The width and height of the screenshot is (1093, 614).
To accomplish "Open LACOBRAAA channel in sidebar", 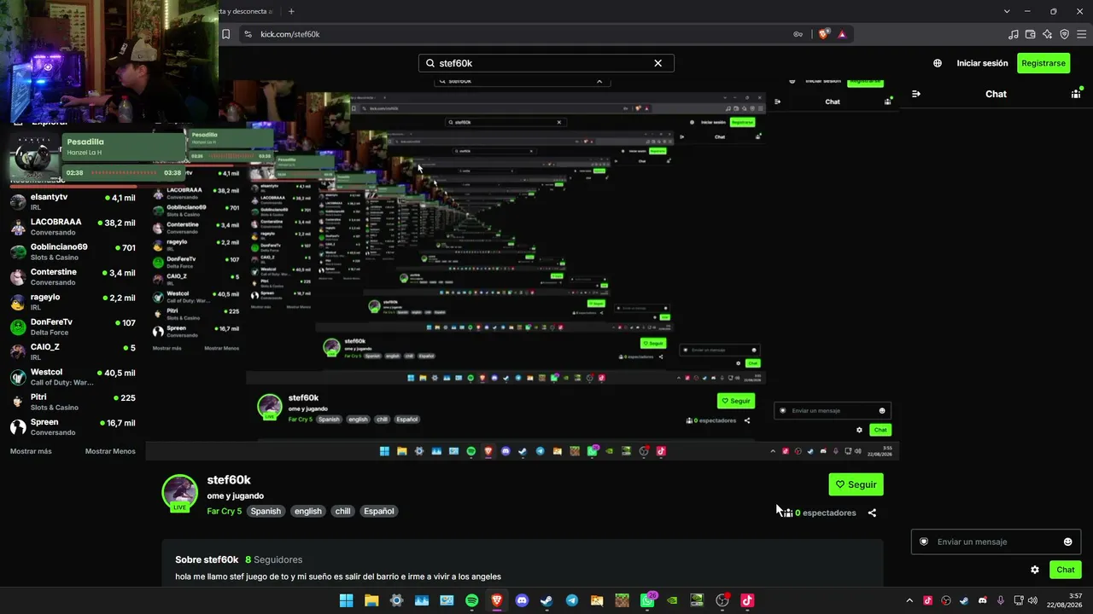I will pyautogui.click(x=73, y=227).
